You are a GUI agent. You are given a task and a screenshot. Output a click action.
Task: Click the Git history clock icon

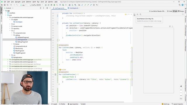[x=94, y=5]
